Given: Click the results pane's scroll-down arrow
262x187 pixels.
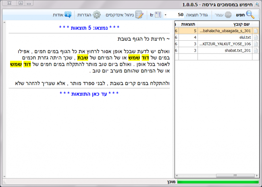Looking at the screenshot, I should click(4, 177).
